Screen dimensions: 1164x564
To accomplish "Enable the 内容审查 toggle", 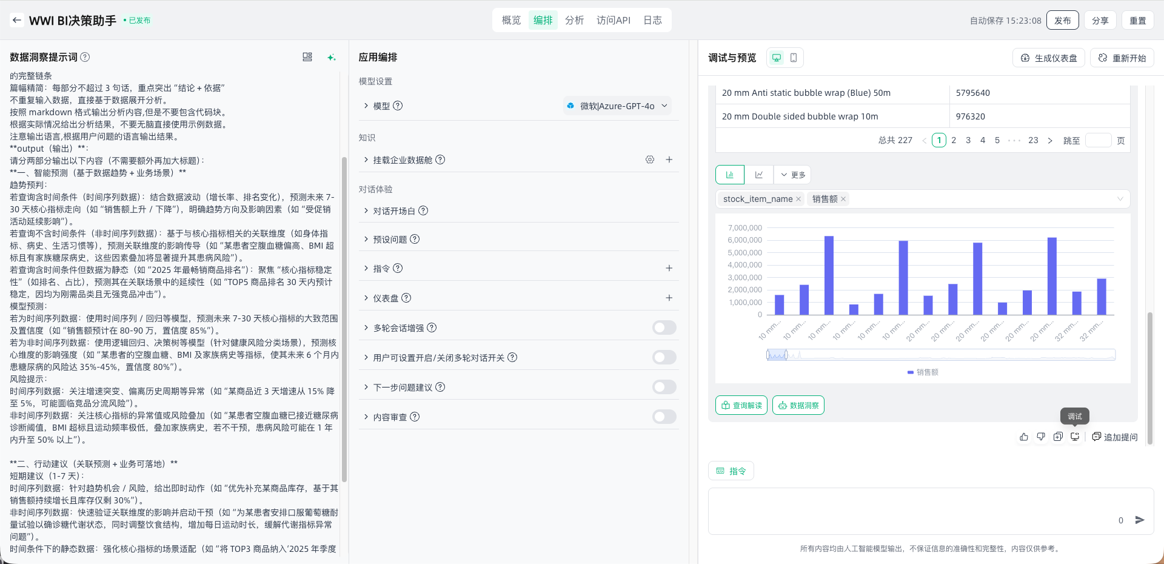I will pos(664,417).
